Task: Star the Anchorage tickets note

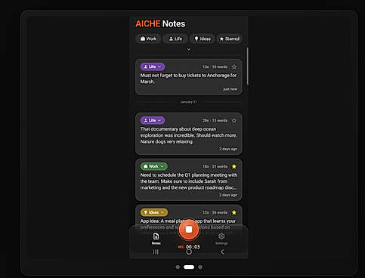Action: [x=234, y=66]
